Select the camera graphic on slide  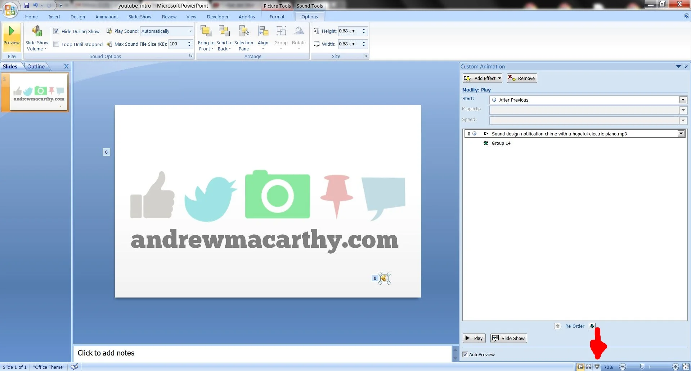277,194
